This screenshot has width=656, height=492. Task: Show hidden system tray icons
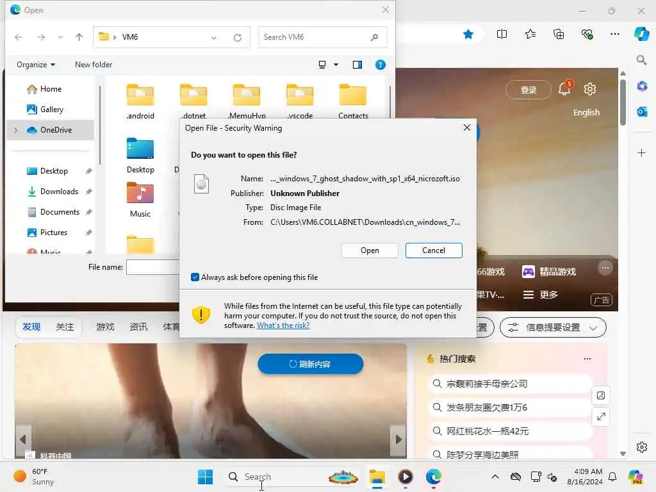(x=495, y=477)
